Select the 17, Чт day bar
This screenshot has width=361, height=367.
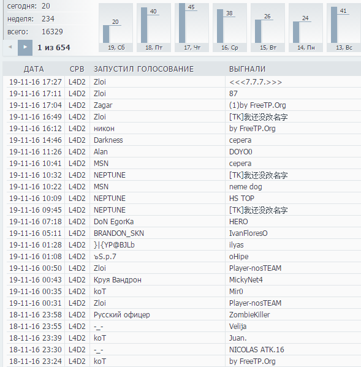[192, 28]
